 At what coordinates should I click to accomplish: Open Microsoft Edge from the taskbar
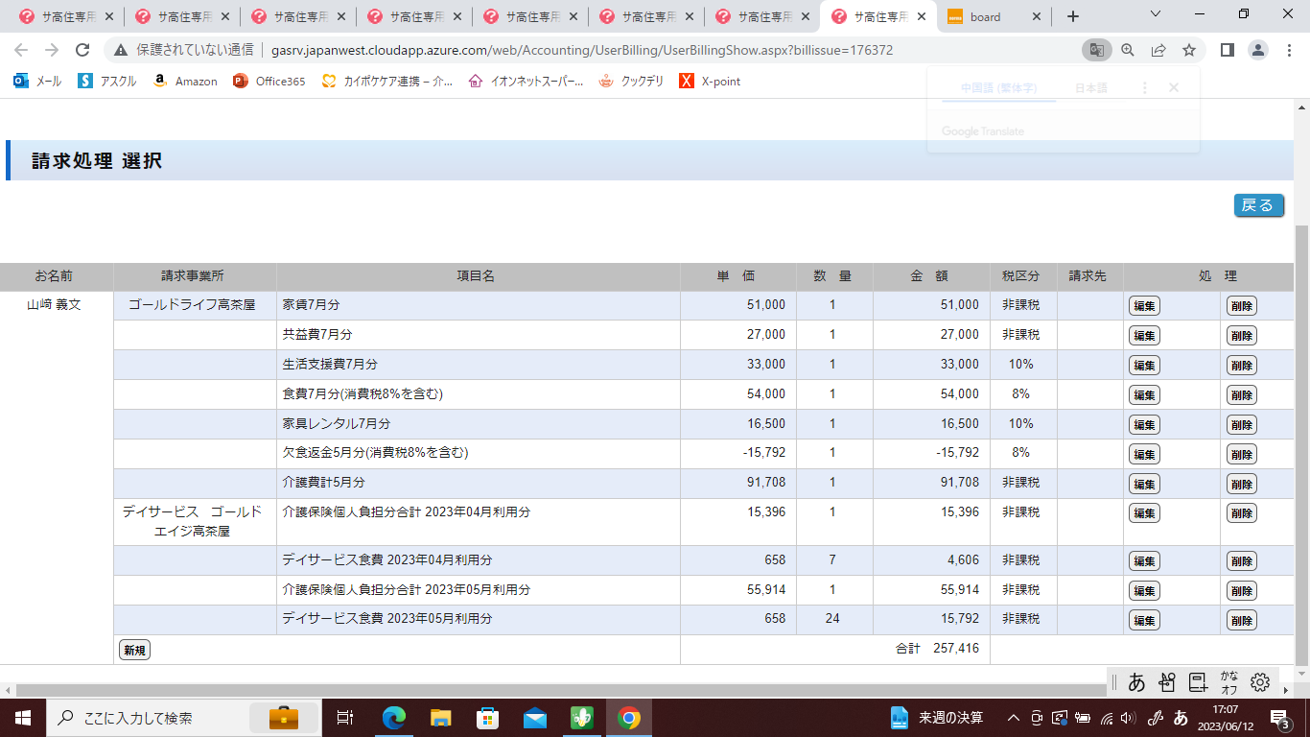coord(394,717)
